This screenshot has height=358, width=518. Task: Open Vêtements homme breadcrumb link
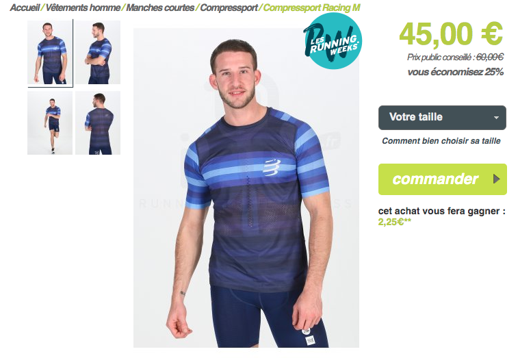(x=83, y=8)
